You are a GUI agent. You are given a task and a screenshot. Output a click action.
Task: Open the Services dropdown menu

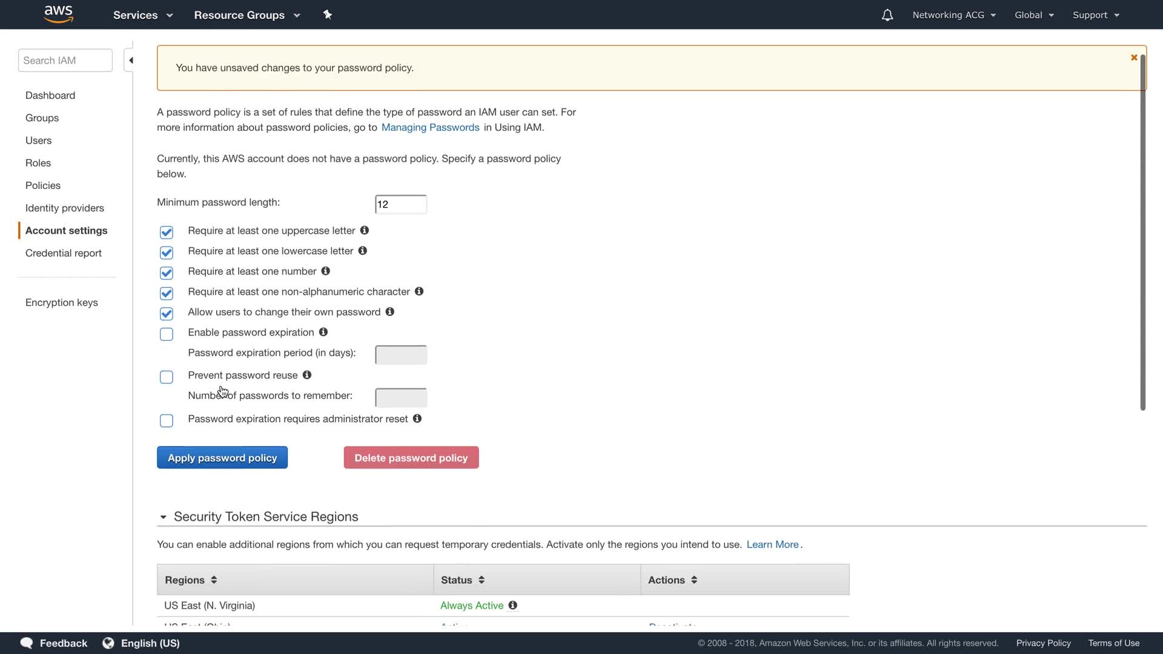click(143, 15)
